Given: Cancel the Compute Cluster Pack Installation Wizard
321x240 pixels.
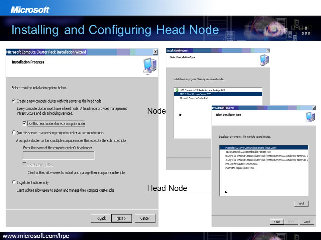Looking at the screenshot, I should (x=145, y=218).
